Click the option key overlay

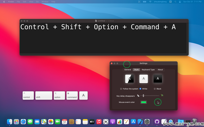59,96
